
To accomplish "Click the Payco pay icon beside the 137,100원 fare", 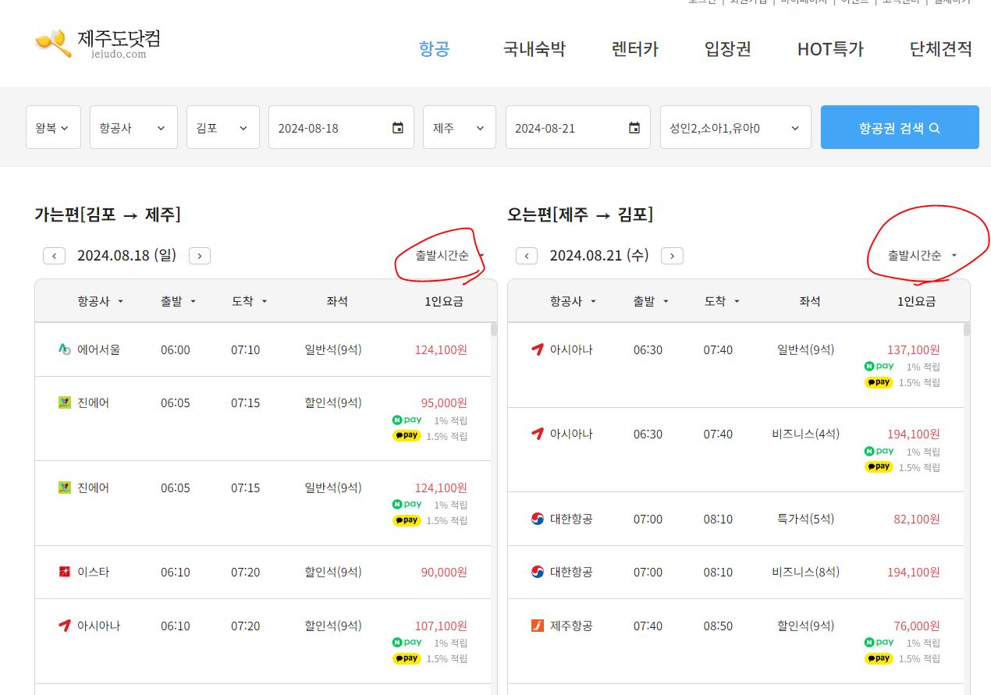I will click(x=879, y=382).
